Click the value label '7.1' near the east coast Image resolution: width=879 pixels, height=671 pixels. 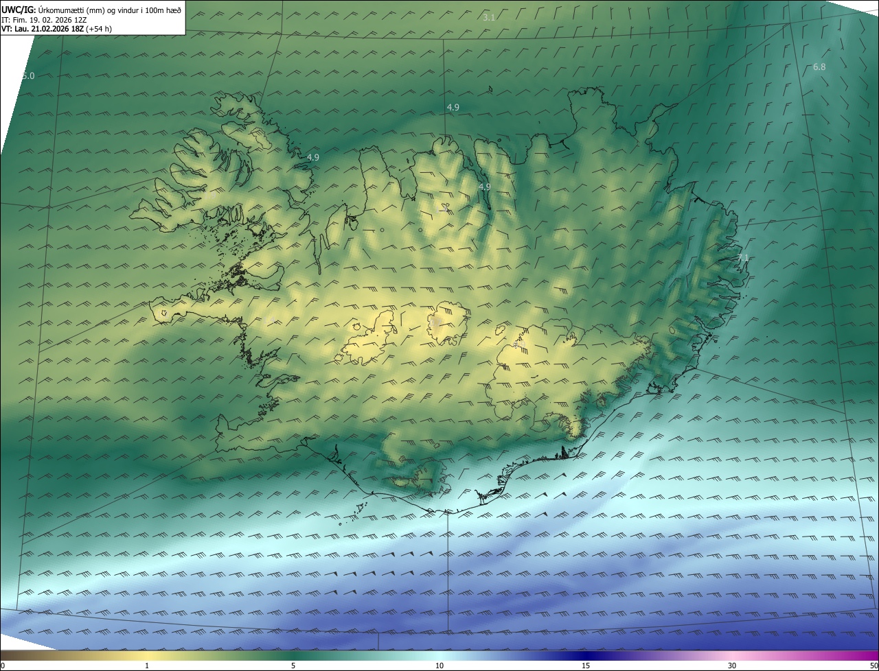[x=743, y=257]
